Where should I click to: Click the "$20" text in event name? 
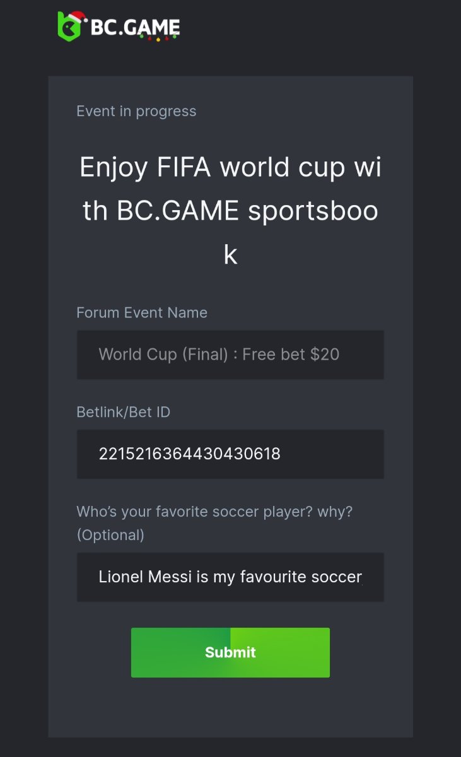325,355
